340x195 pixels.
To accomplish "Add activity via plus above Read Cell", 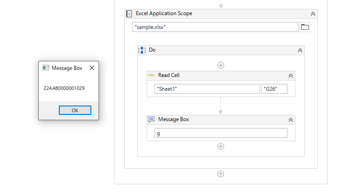I will [x=221, y=65].
